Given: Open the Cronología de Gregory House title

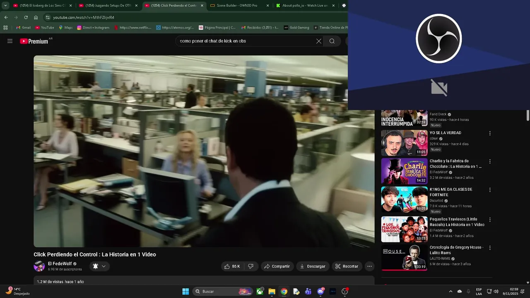Looking at the screenshot, I should click(x=456, y=250).
